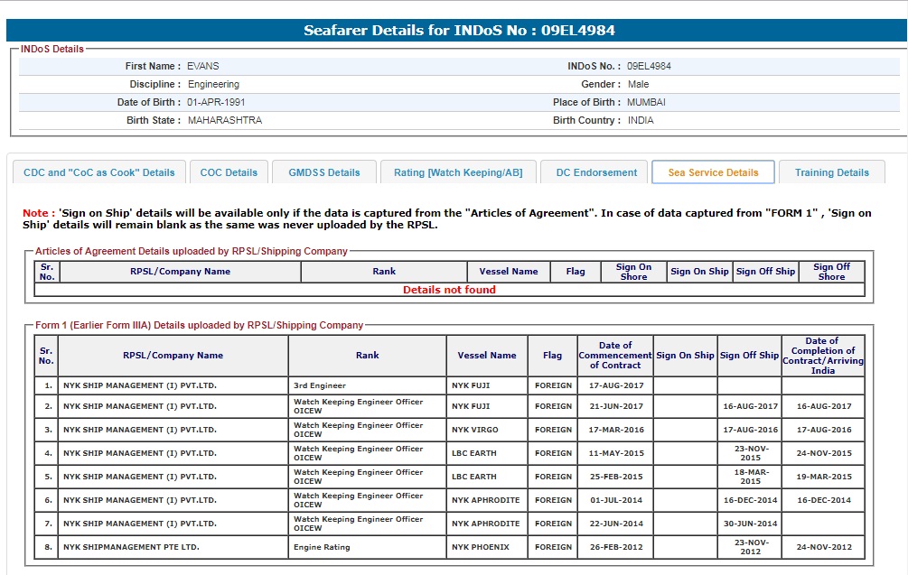Open the Training Details tab

(x=831, y=172)
